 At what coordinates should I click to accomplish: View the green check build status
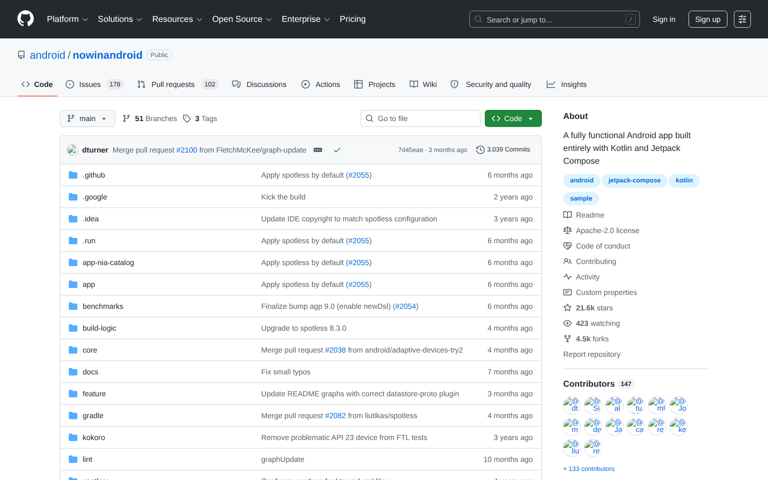click(337, 150)
